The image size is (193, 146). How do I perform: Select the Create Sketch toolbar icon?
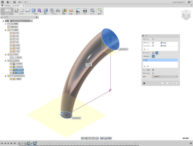[17, 10]
